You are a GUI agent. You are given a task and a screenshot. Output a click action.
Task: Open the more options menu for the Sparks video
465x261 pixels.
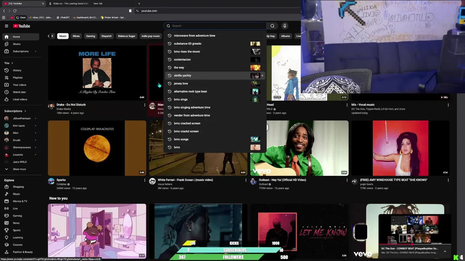(145, 180)
